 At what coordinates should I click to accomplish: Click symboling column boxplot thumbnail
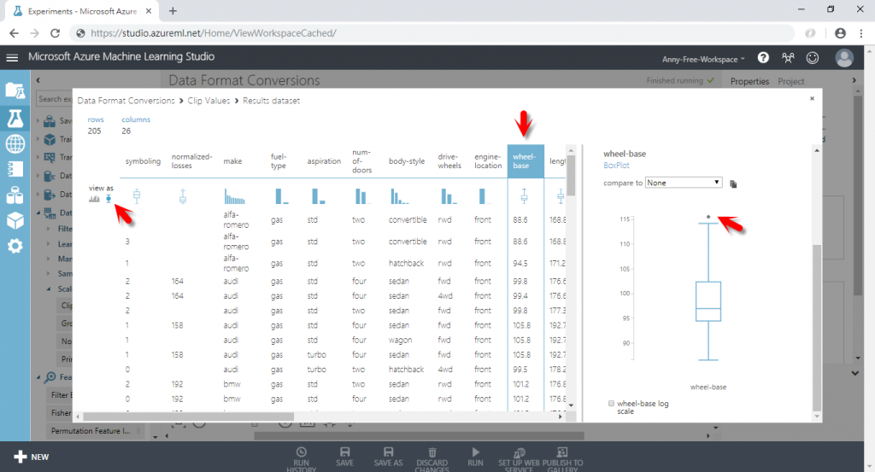pyautogui.click(x=137, y=196)
